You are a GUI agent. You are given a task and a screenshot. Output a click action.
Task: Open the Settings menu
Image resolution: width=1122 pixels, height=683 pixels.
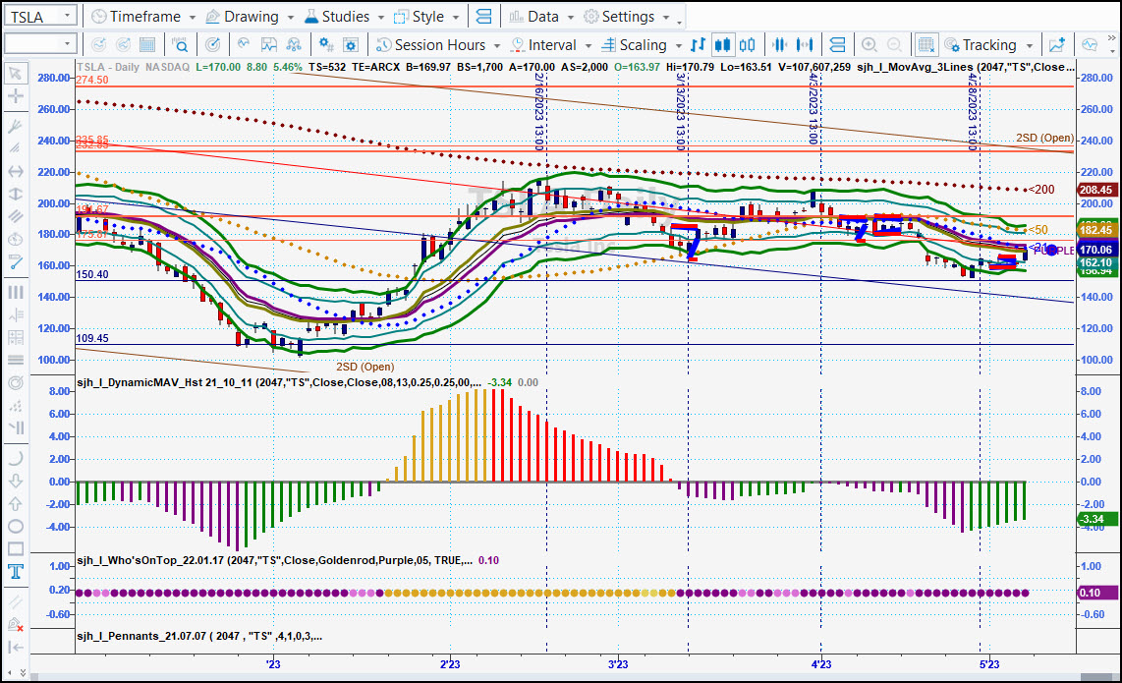coord(627,17)
